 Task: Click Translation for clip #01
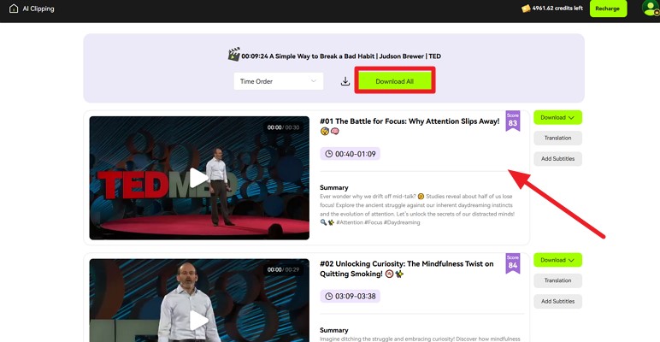point(557,139)
